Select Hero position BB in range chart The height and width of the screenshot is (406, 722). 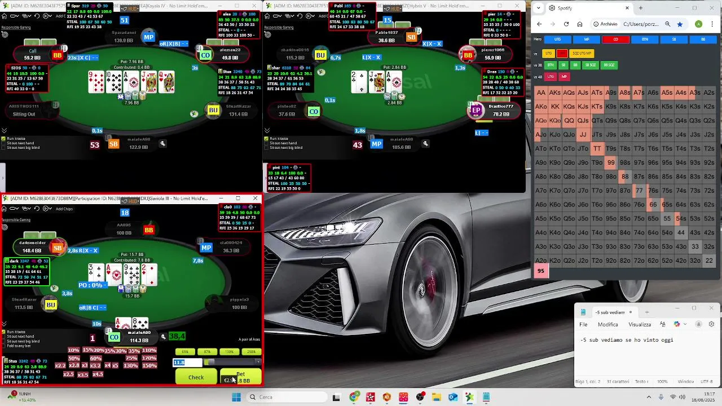click(x=703, y=39)
